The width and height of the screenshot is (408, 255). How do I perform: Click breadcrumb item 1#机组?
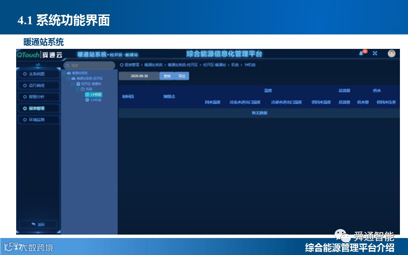pyautogui.click(x=250, y=65)
